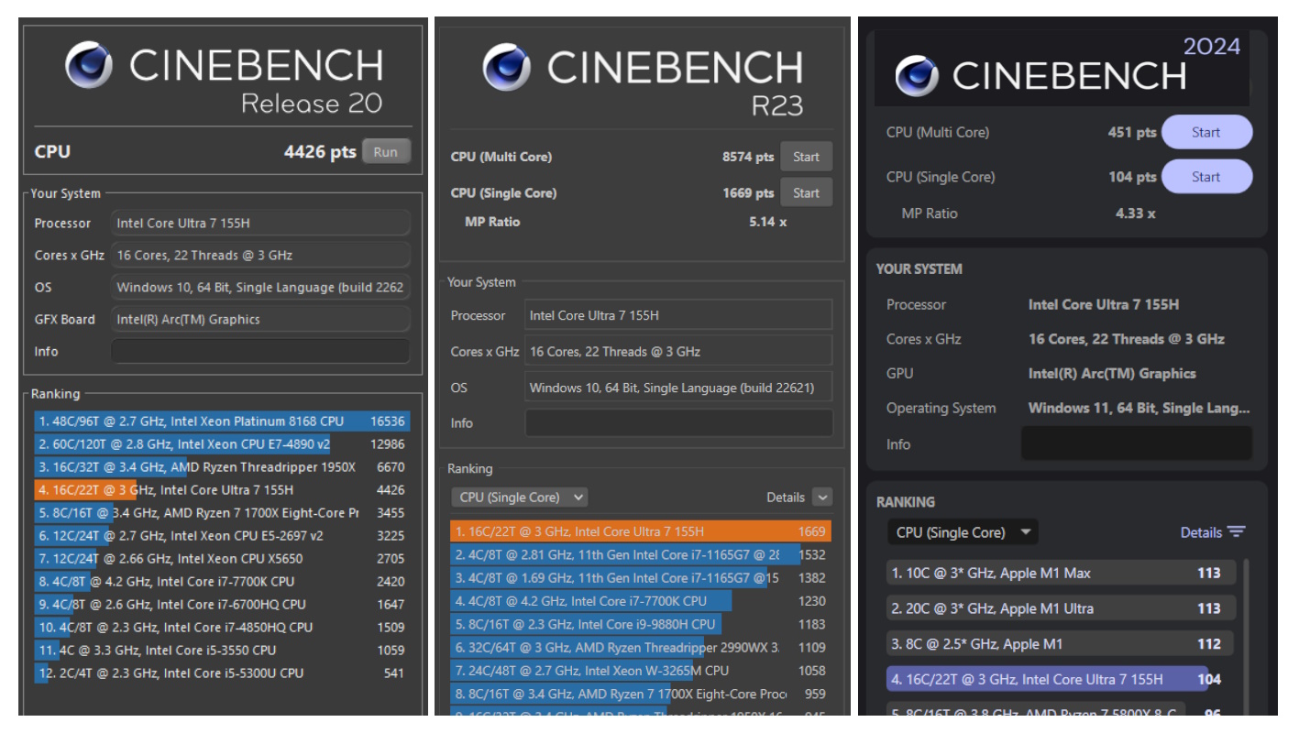Start Cinebench 2024 CPU Single Core test
This screenshot has width=1299, height=733.
pos(1206,177)
